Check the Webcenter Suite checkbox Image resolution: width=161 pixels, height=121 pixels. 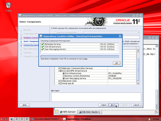[x=61, y=81]
